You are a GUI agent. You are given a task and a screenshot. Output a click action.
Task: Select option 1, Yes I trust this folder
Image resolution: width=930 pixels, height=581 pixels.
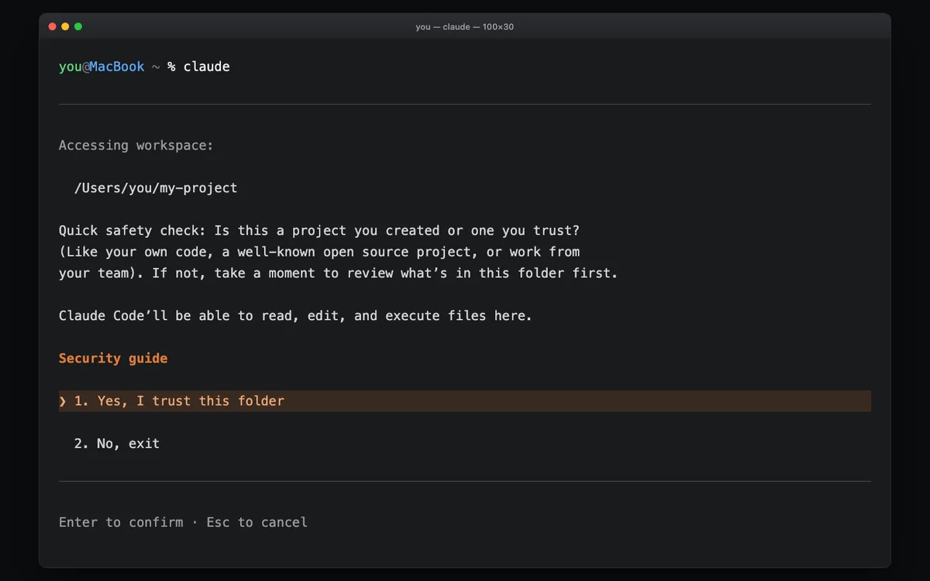click(465, 401)
